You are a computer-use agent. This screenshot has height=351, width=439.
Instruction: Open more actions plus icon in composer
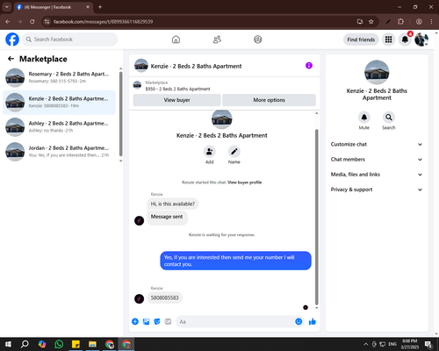[x=135, y=322]
